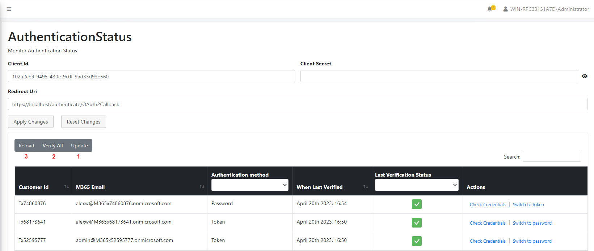
Task: Click the notifications bell icon
Action: (489, 9)
